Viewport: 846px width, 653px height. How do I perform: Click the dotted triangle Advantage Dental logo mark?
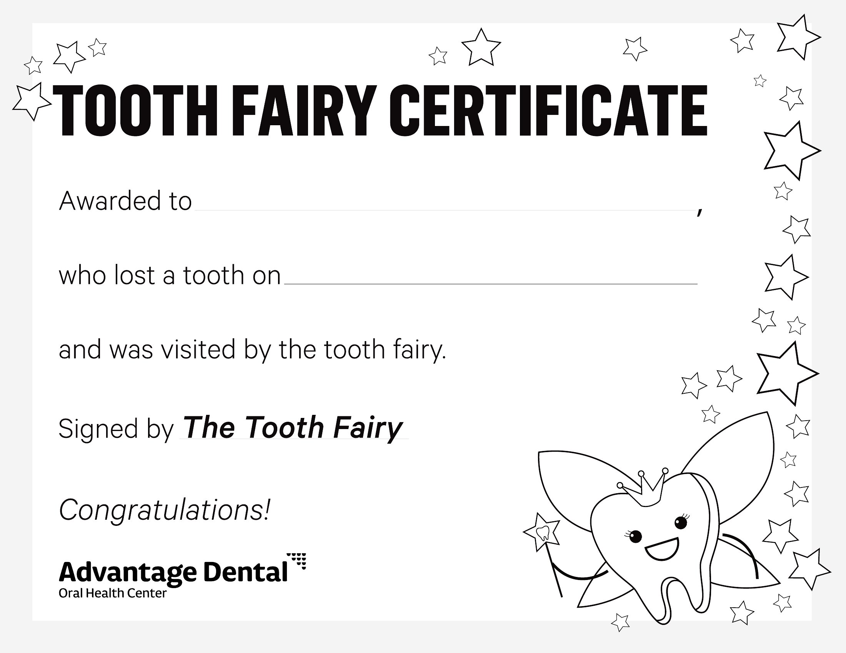coord(297,560)
